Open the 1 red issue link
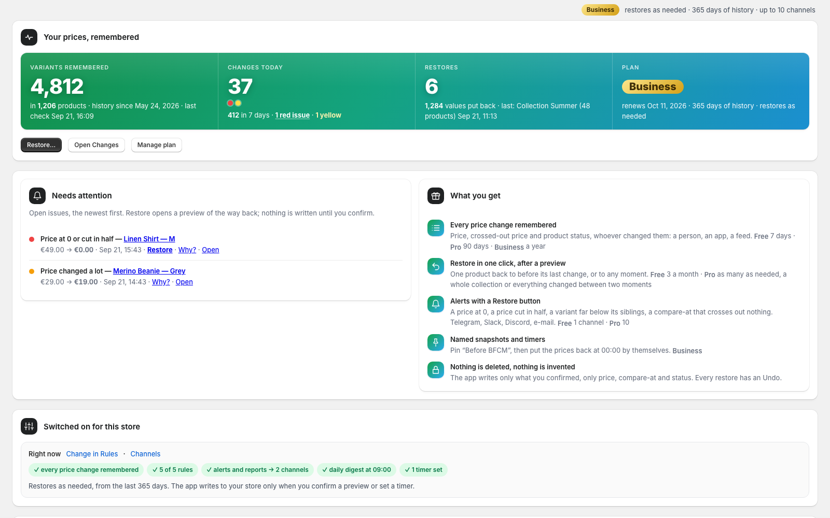The height and width of the screenshot is (518, 830). coord(293,115)
